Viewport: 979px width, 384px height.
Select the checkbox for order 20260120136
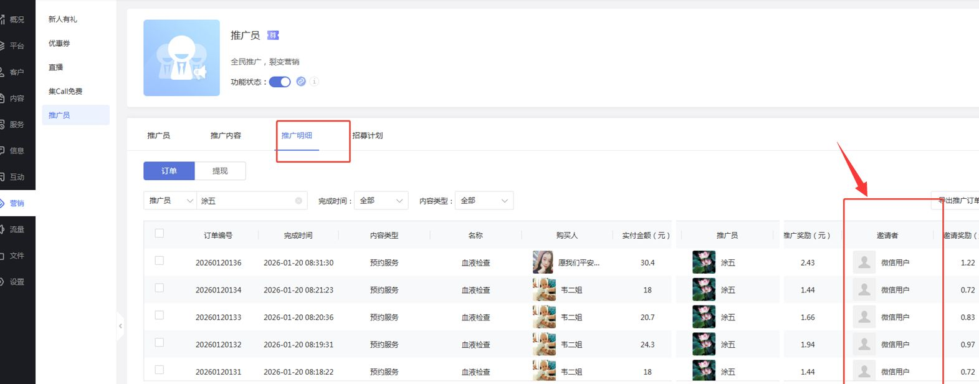click(160, 261)
